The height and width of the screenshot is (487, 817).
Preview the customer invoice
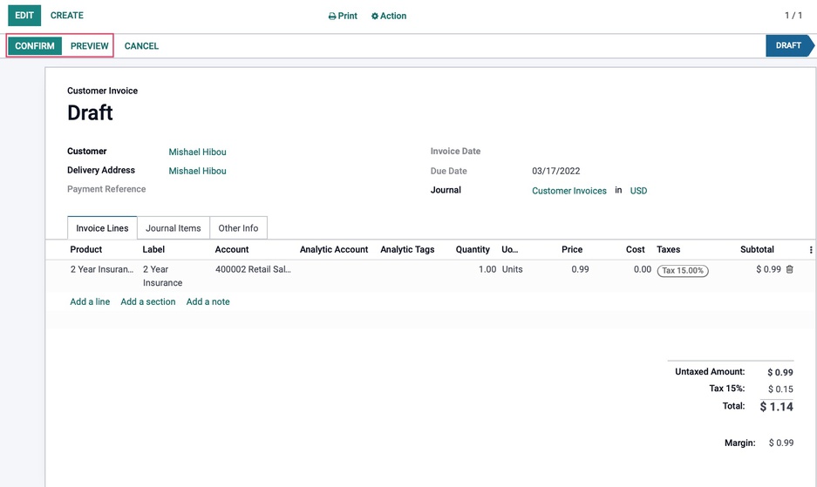90,46
